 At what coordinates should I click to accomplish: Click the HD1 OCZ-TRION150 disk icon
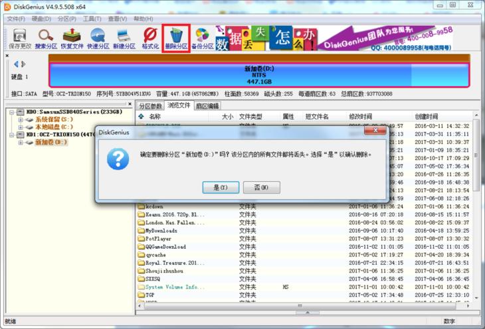21,135
